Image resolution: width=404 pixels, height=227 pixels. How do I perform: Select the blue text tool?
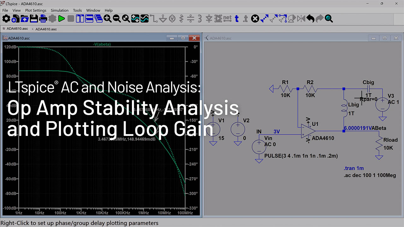pyautogui.click(x=237, y=19)
